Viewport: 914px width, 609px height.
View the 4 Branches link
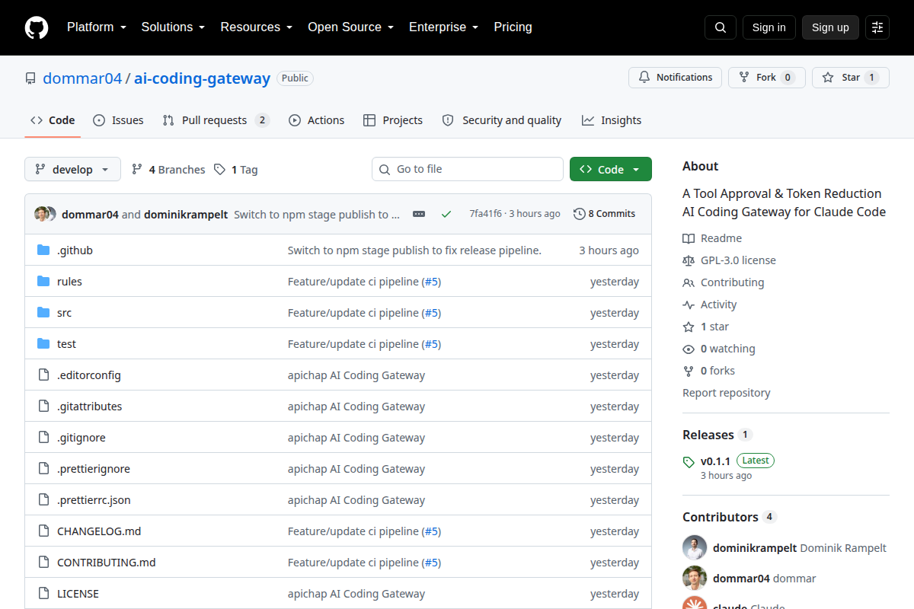pos(168,170)
